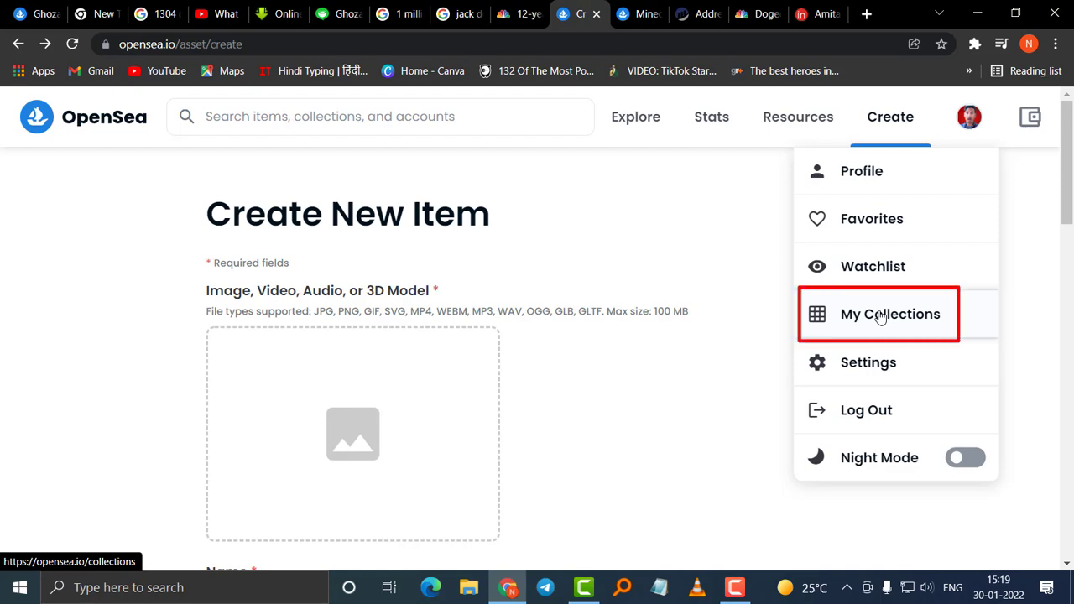Open the Chrome extensions puzzle icon
The image size is (1074, 604).
tap(975, 44)
